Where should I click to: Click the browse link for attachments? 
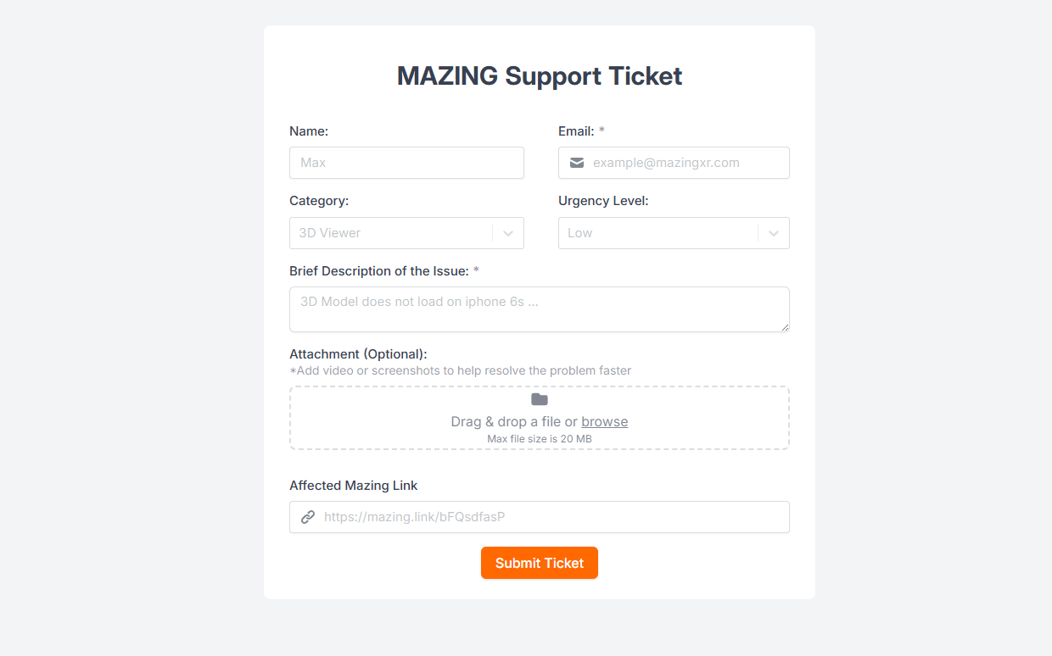click(605, 422)
